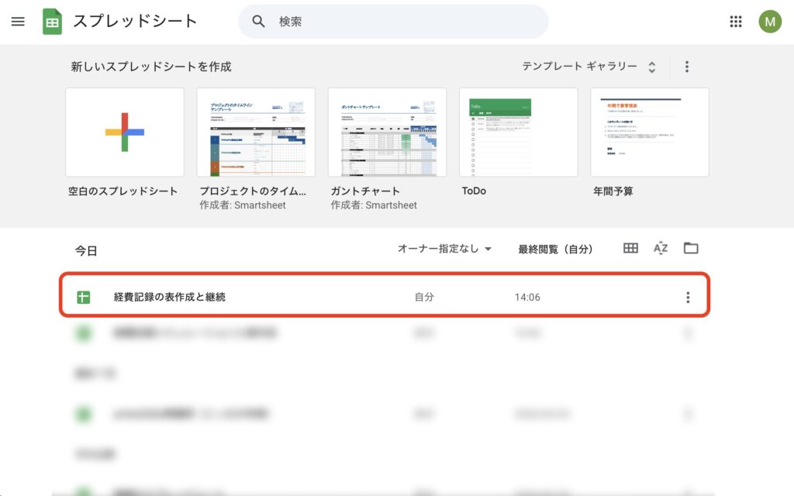Select the ガントチャート template thumbnail

387,132
